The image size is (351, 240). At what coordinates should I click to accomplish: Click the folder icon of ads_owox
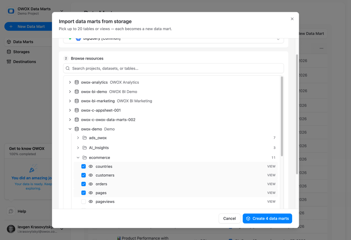85,138
